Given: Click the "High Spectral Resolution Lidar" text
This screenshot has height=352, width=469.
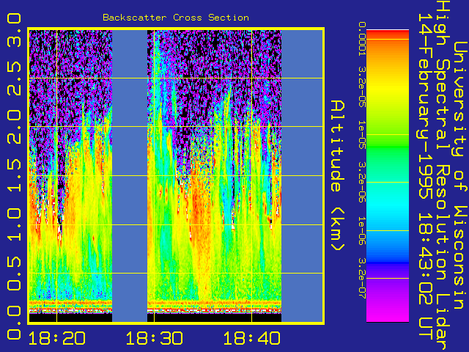Looking at the screenshot, I should (443, 175).
